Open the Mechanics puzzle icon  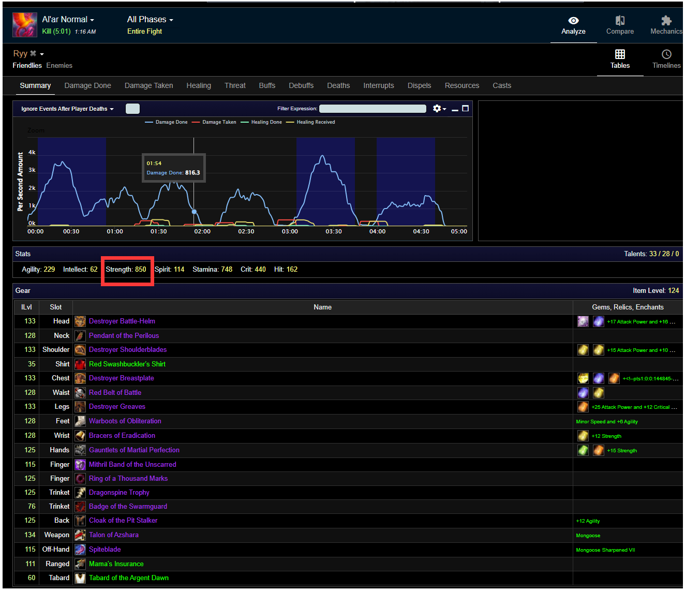pyautogui.click(x=666, y=20)
